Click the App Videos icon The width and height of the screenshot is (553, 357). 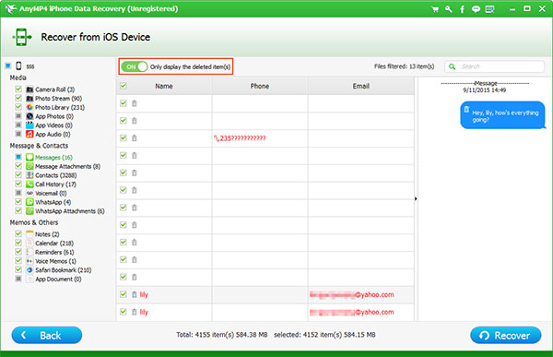click(29, 125)
